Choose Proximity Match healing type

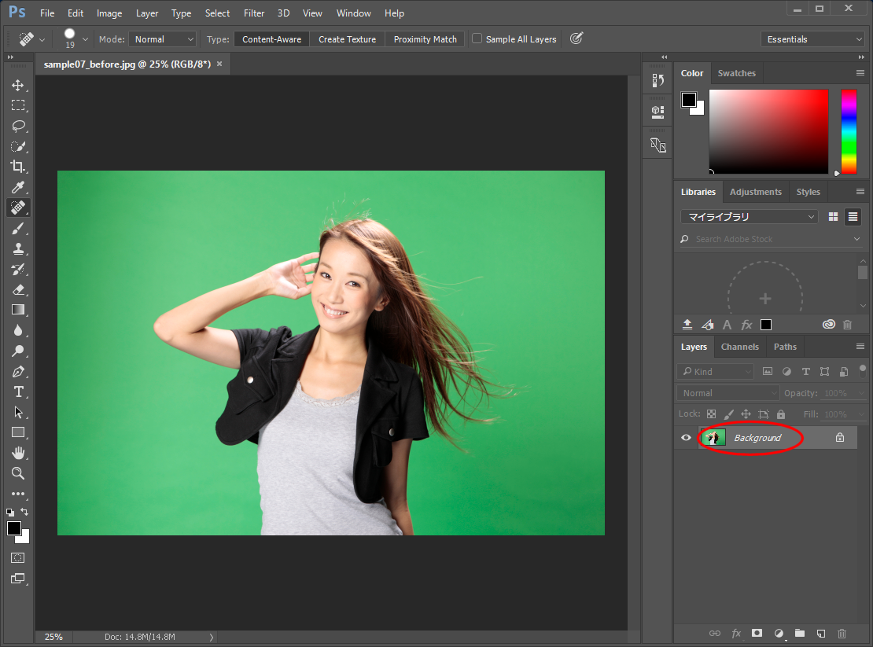tap(425, 39)
